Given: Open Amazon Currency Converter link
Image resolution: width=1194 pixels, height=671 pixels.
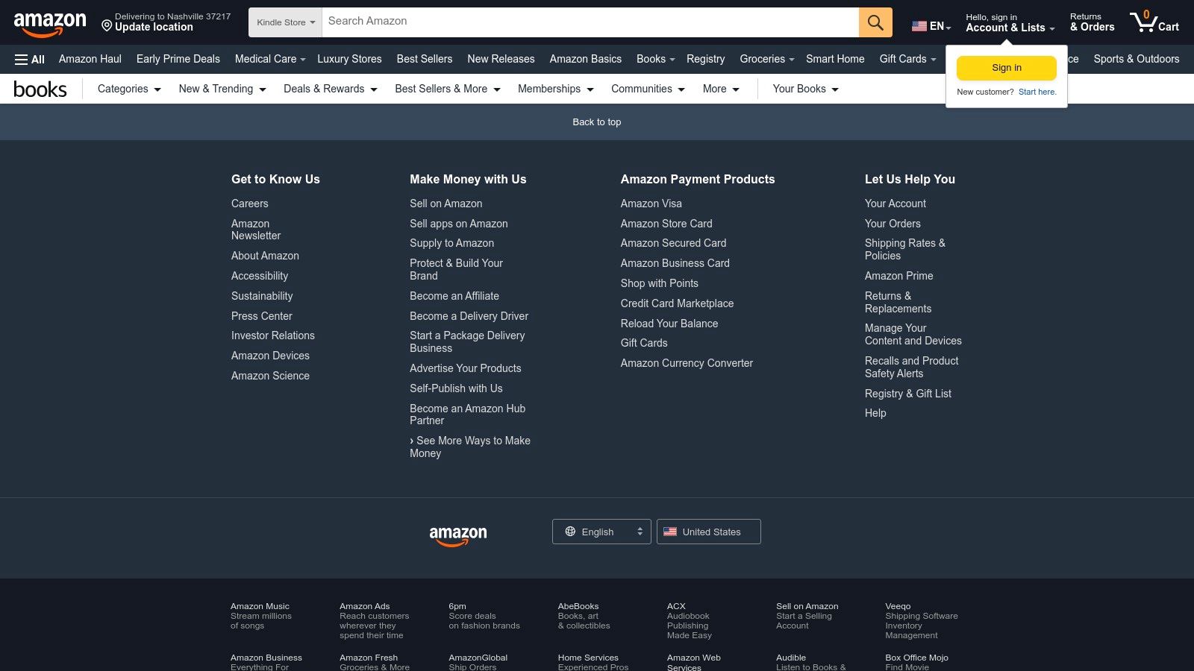Looking at the screenshot, I should [687, 363].
